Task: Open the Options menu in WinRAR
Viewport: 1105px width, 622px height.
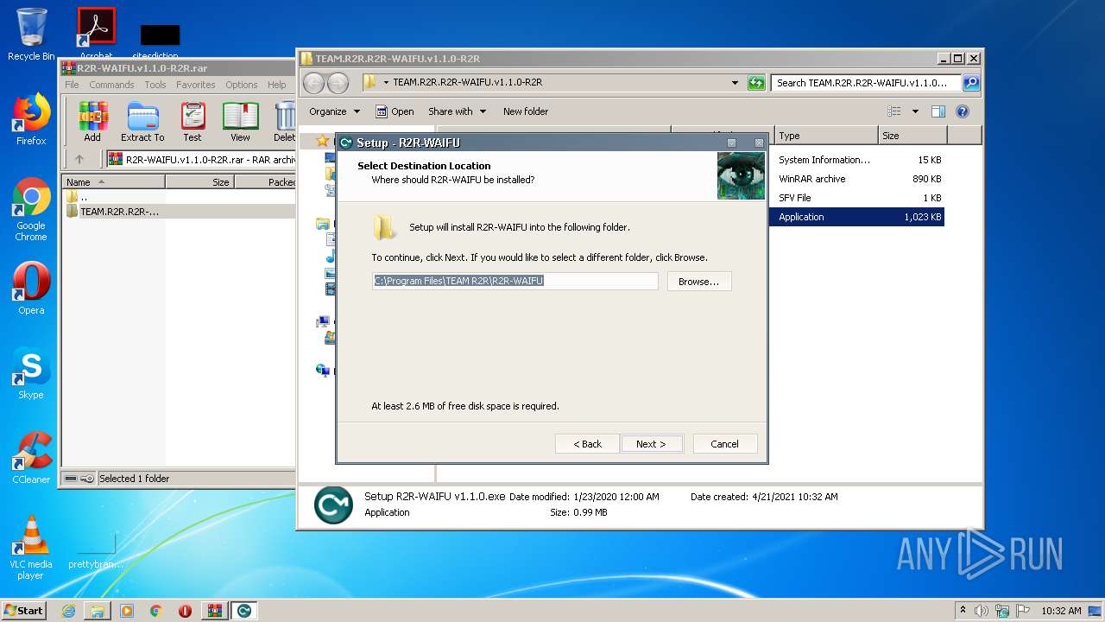Action: click(x=242, y=85)
